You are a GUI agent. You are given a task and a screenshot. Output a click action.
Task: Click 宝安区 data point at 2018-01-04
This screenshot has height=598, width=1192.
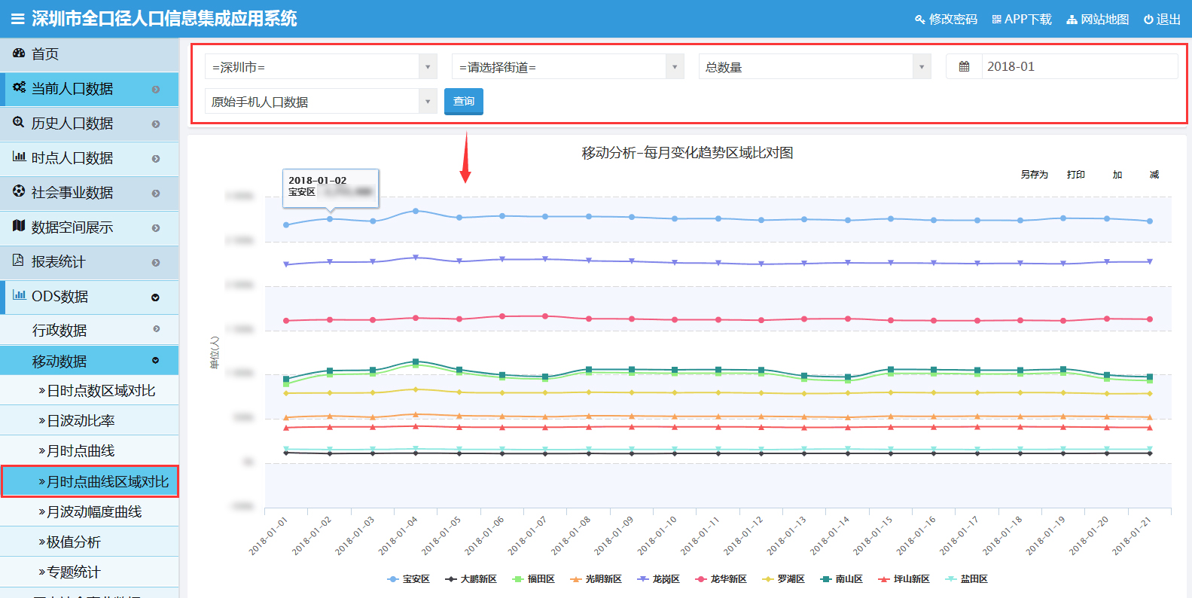(x=416, y=211)
